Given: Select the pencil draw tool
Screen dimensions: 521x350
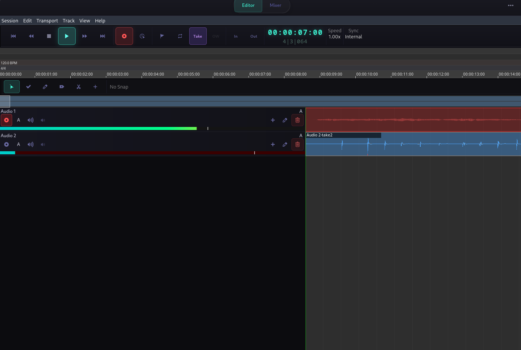Looking at the screenshot, I should 45,87.
